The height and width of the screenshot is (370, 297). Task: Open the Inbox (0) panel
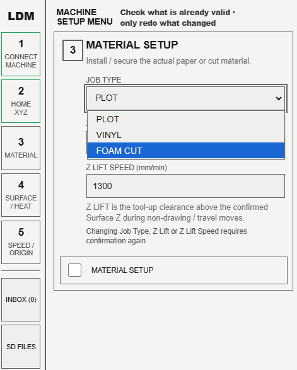tap(21, 299)
